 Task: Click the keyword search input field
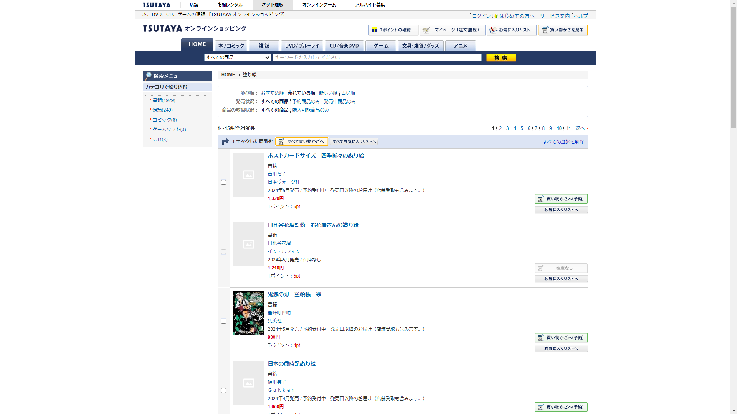(377, 58)
